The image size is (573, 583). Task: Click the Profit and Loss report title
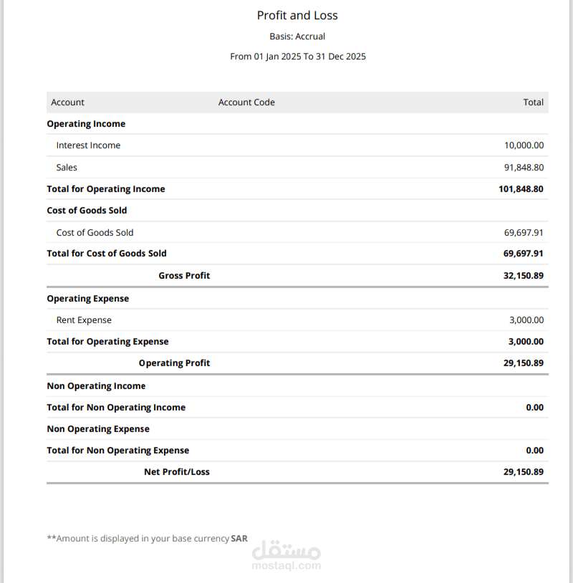coord(297,15)
